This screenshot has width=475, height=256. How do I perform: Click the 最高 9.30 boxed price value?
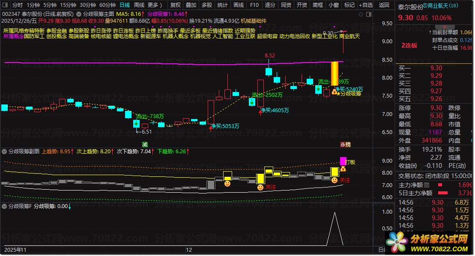(436, 116)
